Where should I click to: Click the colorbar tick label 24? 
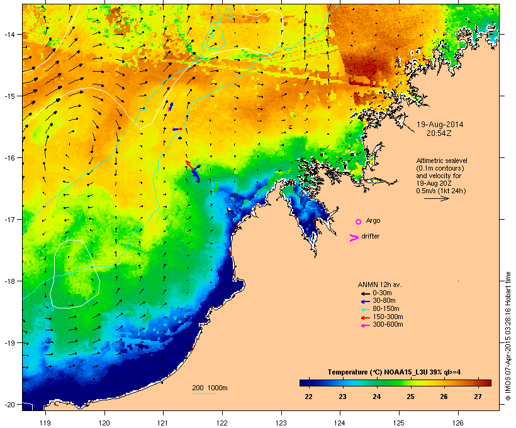376,397
